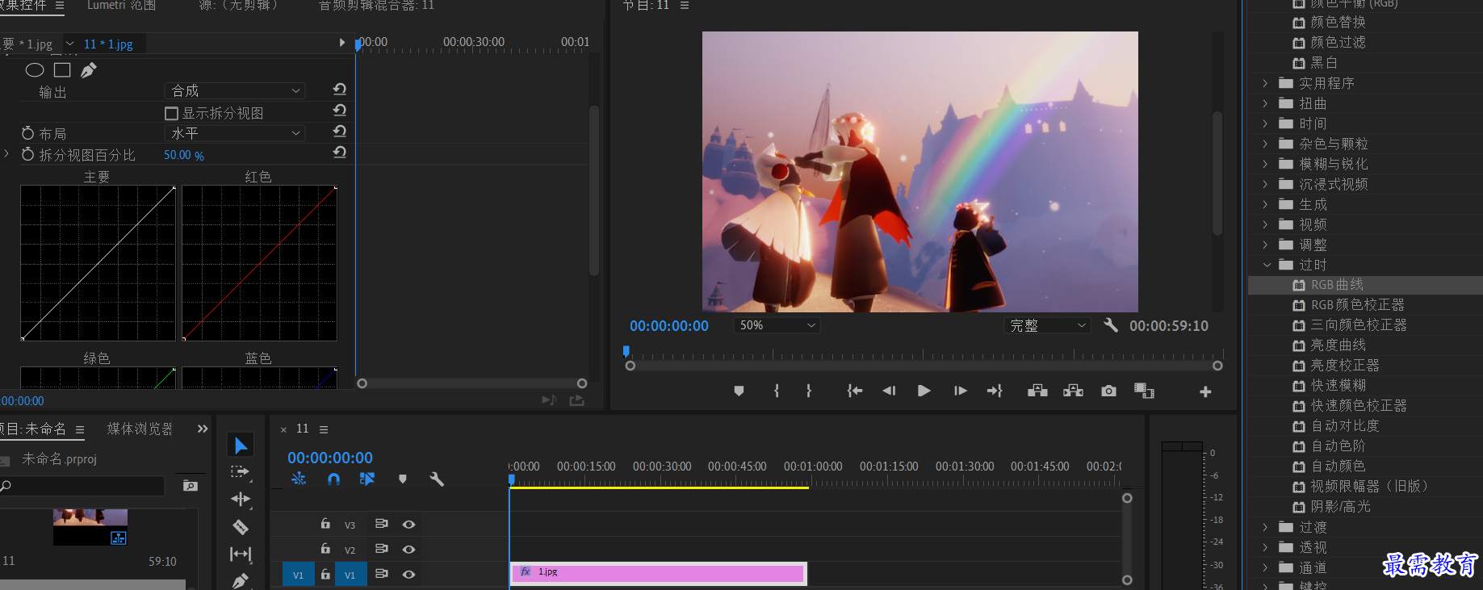The height and width of the screenshot is (590, 1483).
Task: Show more project panel tabs chevron
Action: point(203,429)
